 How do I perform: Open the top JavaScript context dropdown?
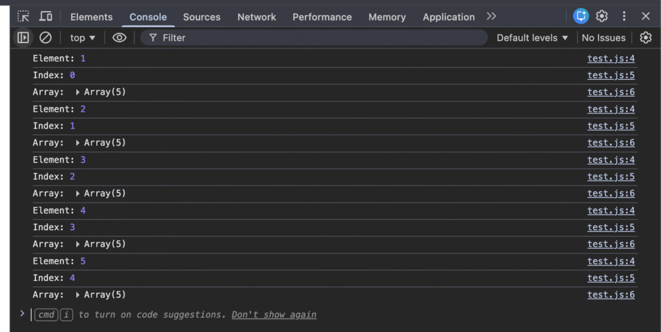click(83, 38)
